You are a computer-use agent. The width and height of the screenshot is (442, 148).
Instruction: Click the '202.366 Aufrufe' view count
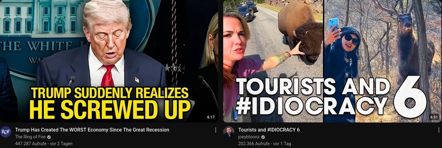tap(254, 144)
